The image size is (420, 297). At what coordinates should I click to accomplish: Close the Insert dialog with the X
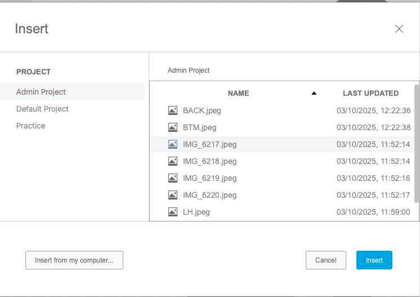point(399,29)
